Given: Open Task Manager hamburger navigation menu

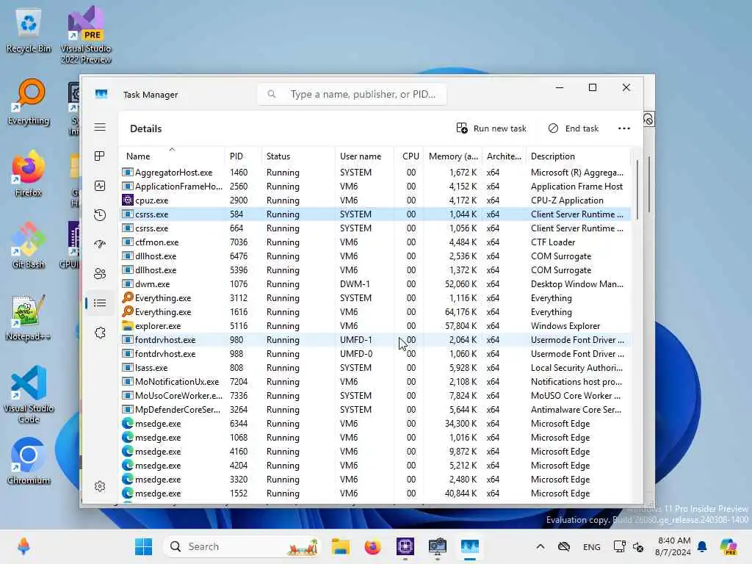Looking at the screenshot, I should coord(100,127).
